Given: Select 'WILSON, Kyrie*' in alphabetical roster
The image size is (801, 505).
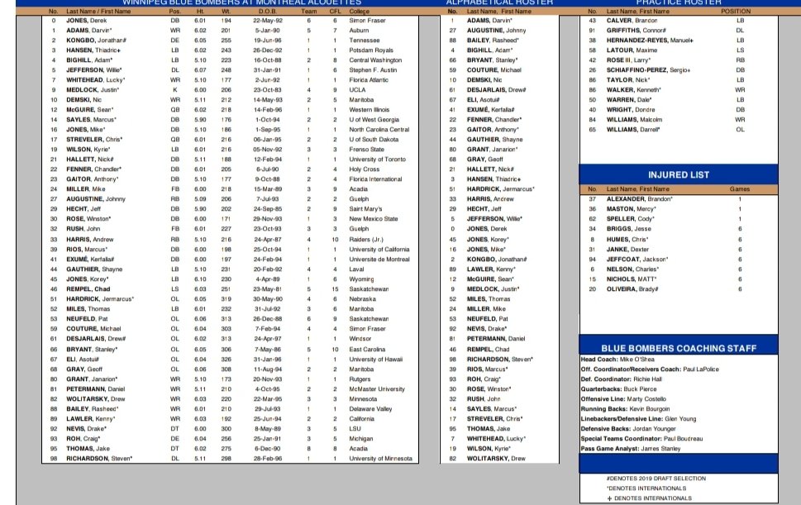Looking at the screenshot, I should click(489, 449).
